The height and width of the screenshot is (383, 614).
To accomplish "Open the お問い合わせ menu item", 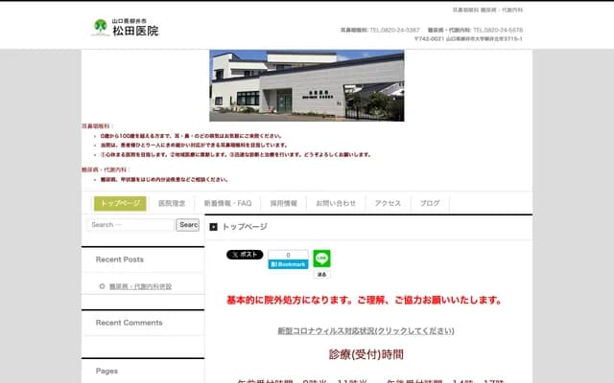I will click(336, 203).
